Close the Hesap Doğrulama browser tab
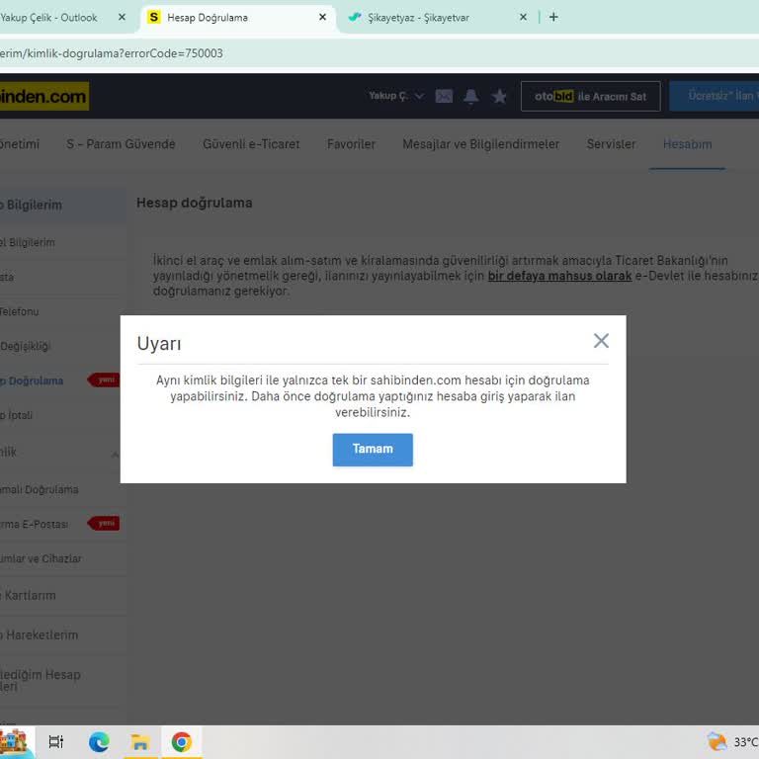 pos(322,17)
